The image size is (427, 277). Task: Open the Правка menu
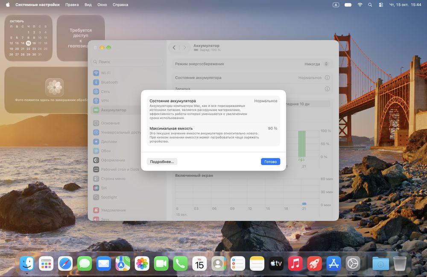(x=72, y=5)
